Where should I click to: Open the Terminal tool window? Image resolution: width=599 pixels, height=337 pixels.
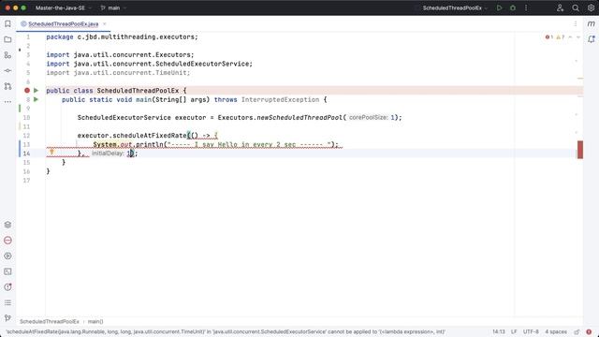pyautogui.click(x=7, y=271)
